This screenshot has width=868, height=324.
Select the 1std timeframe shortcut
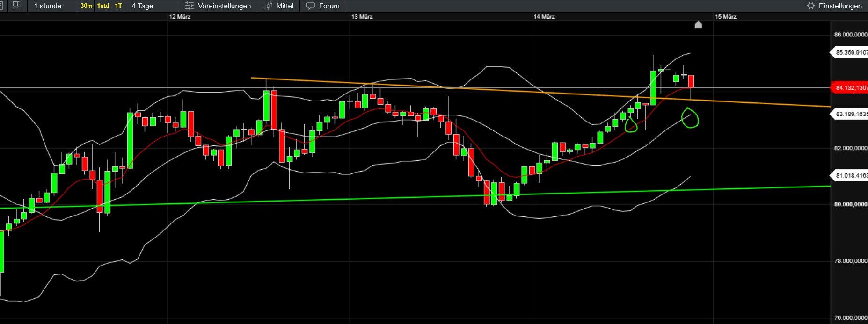(103, 6)
